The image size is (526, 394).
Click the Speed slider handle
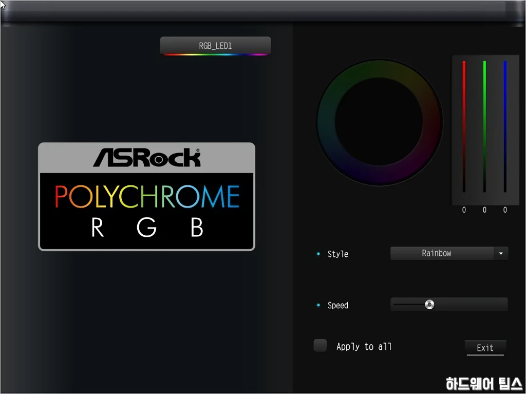click(x=429, y=305)
